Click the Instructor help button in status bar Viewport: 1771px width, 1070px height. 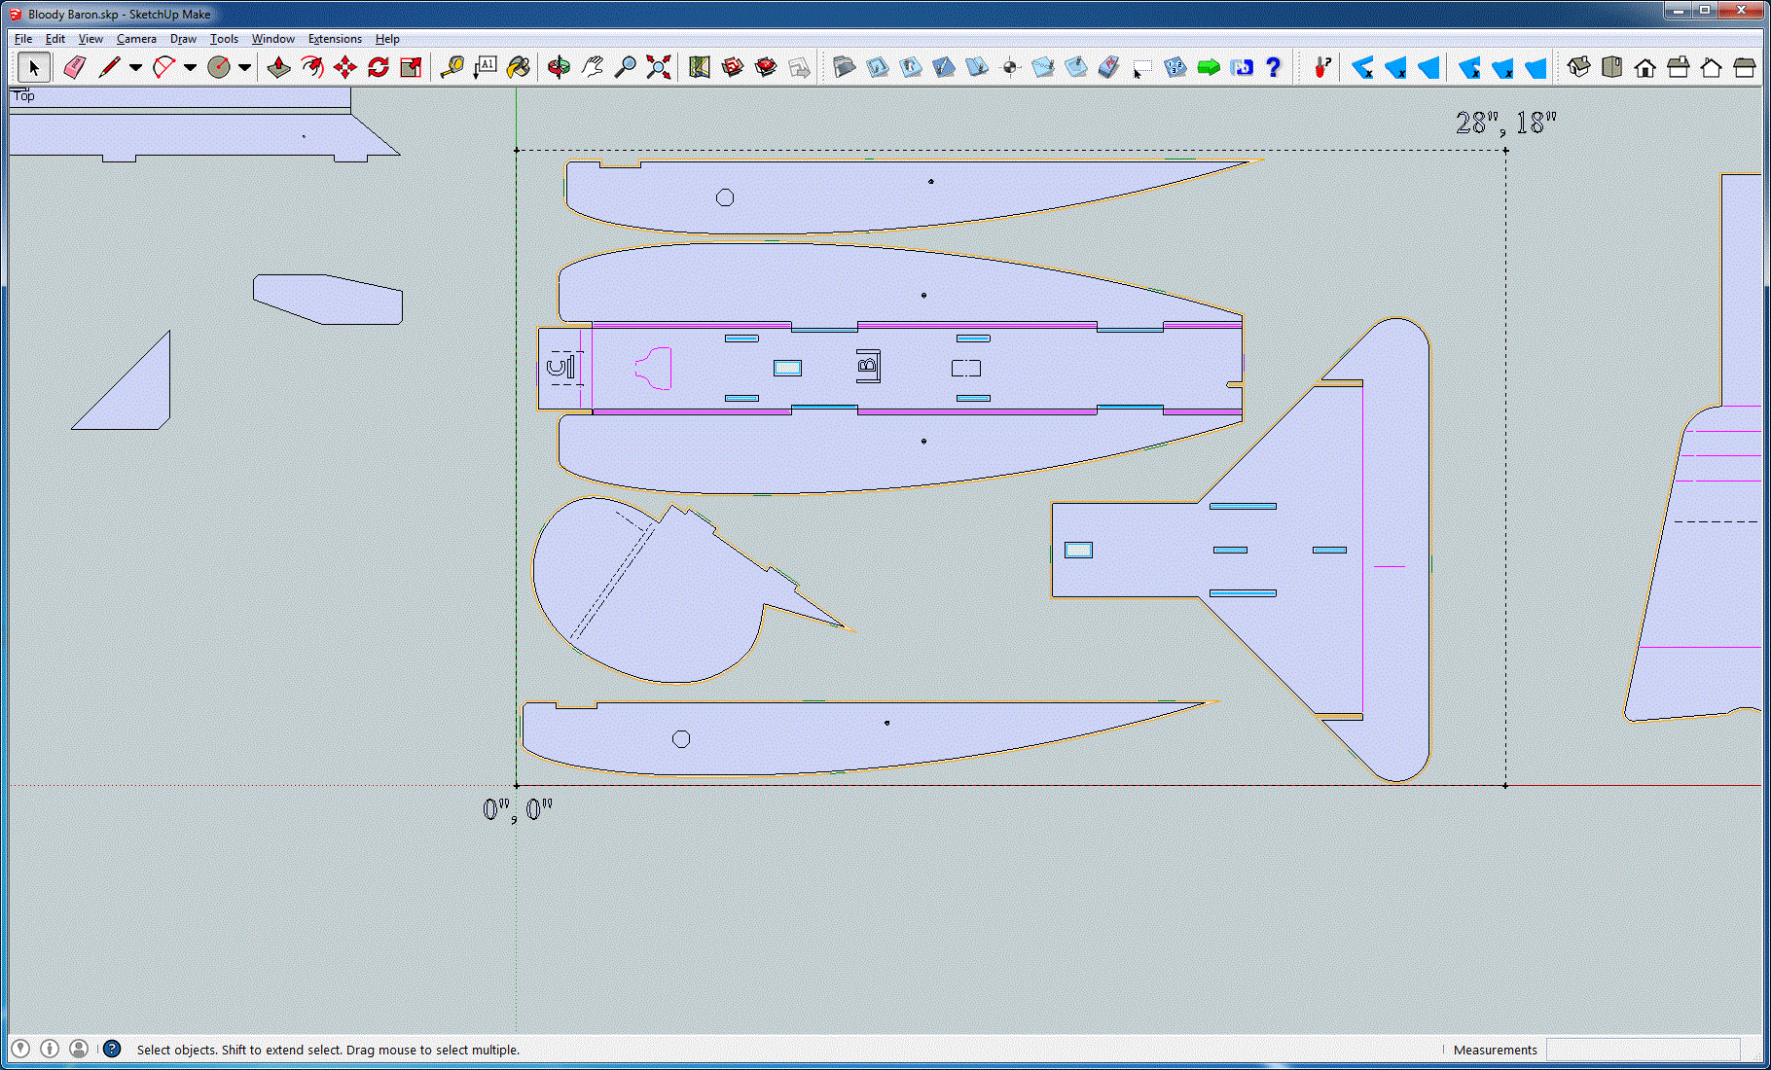pyautogui.click(x=112, y=1049)
